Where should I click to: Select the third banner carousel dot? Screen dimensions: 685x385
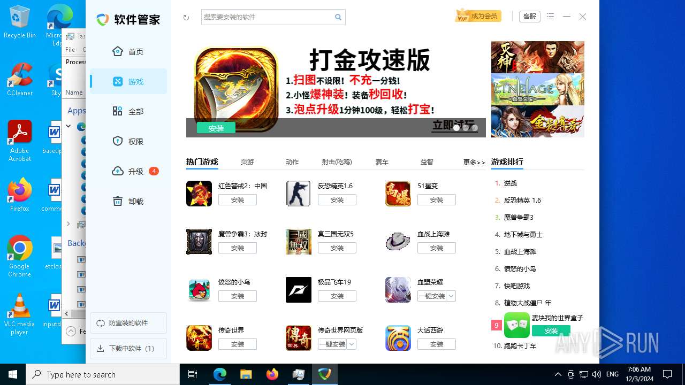pos(475,128)
